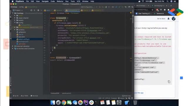Click the yellow warning indicator in editor gutter
The width and height of the screenshot is (188, 106).
[131, 13]
